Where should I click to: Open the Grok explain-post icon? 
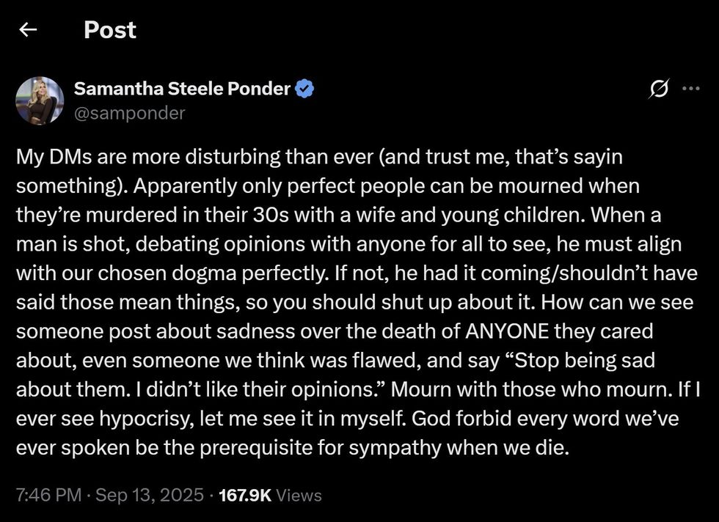[659, 89]
